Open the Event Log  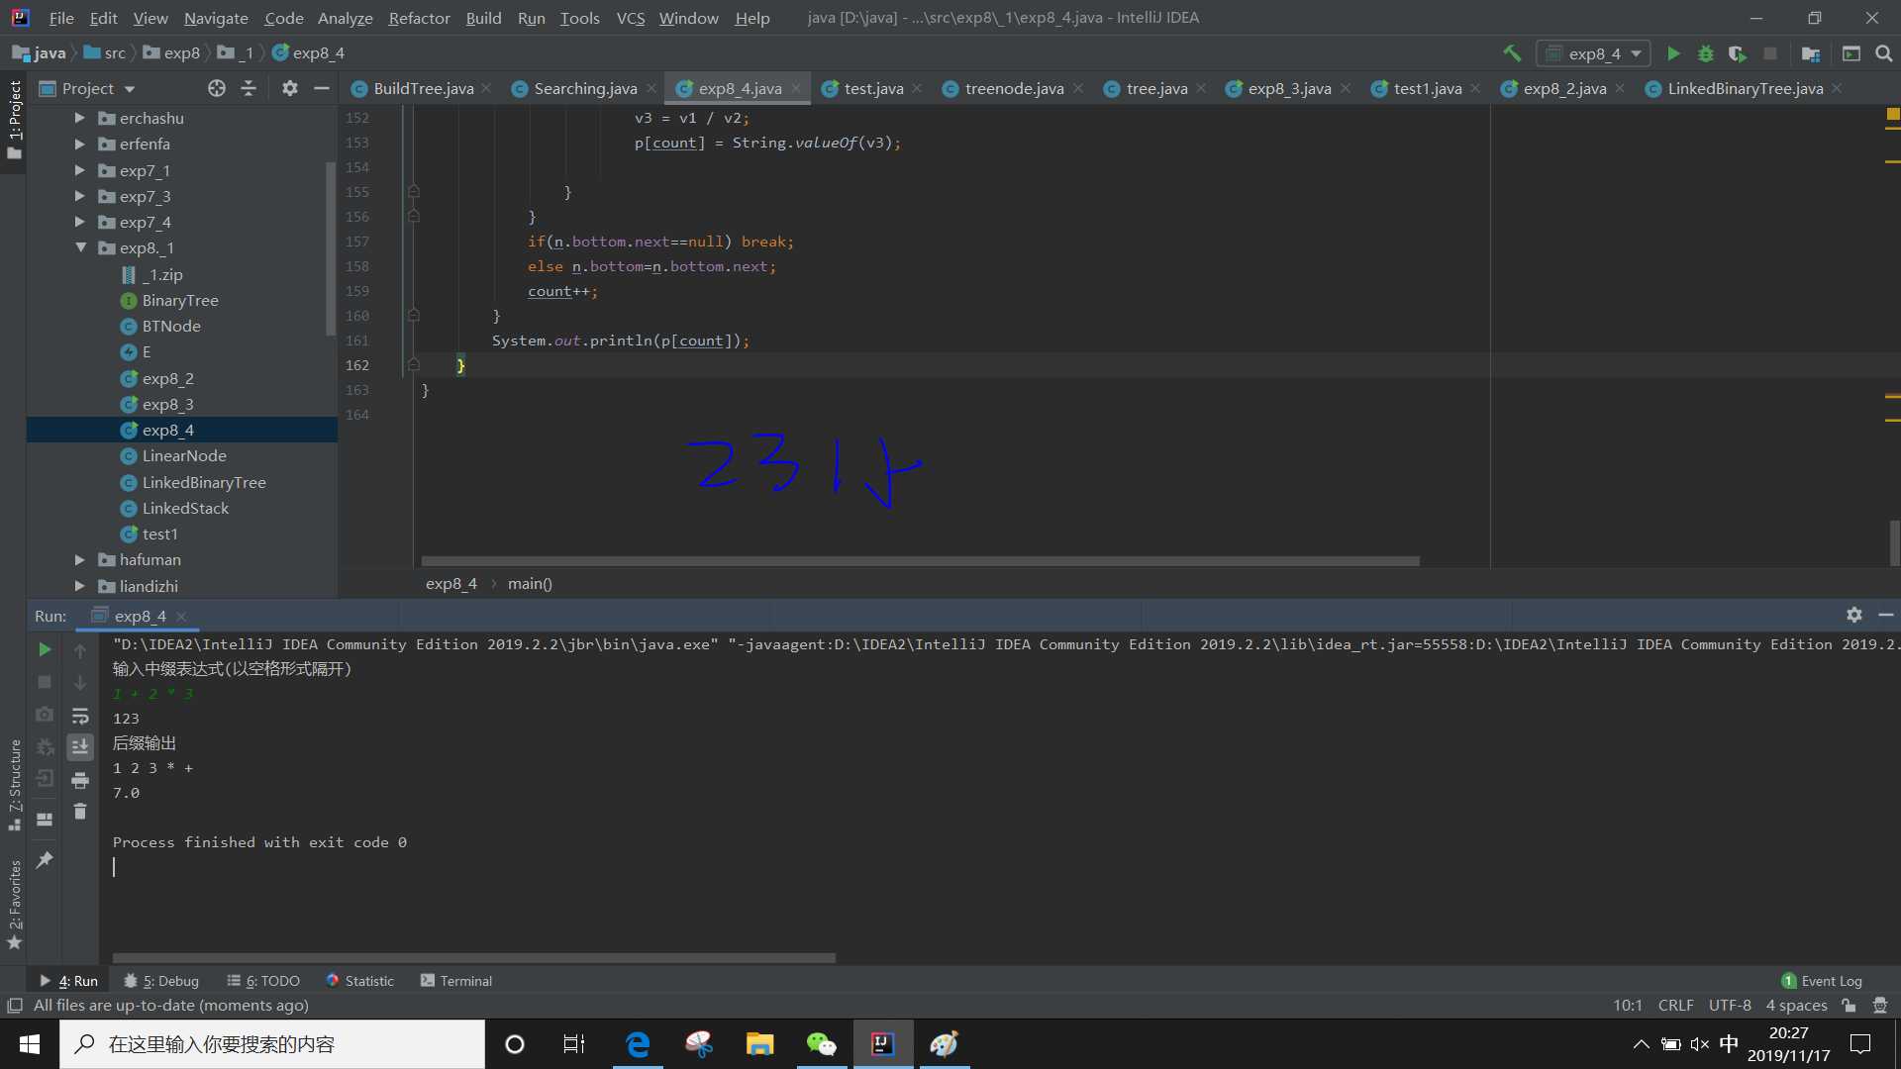pyautogui.click(x=1822, y=981)
